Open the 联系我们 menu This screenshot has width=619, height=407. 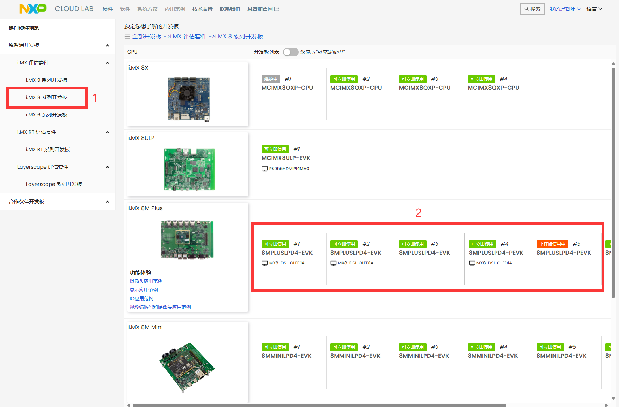pyautogui.click(x=230, y=9)
